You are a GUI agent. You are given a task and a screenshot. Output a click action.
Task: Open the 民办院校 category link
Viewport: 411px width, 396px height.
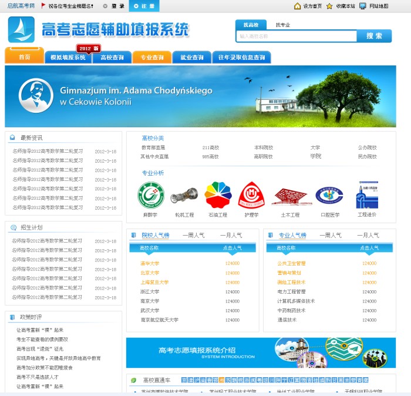point(367,156)
